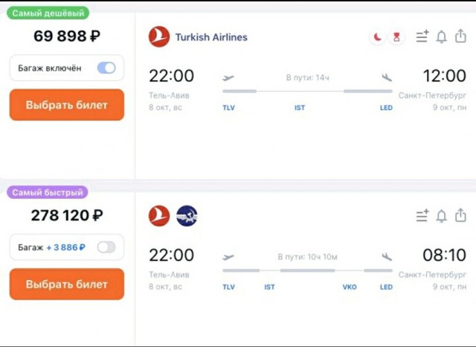476x347 pixels.
Task: Share the 278 120 ₽ ticket
Action: (460, 216)
